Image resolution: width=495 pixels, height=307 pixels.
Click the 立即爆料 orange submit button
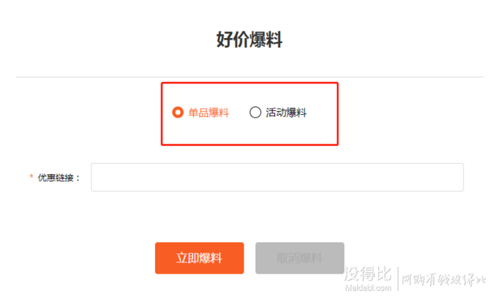tap(199, 258)
